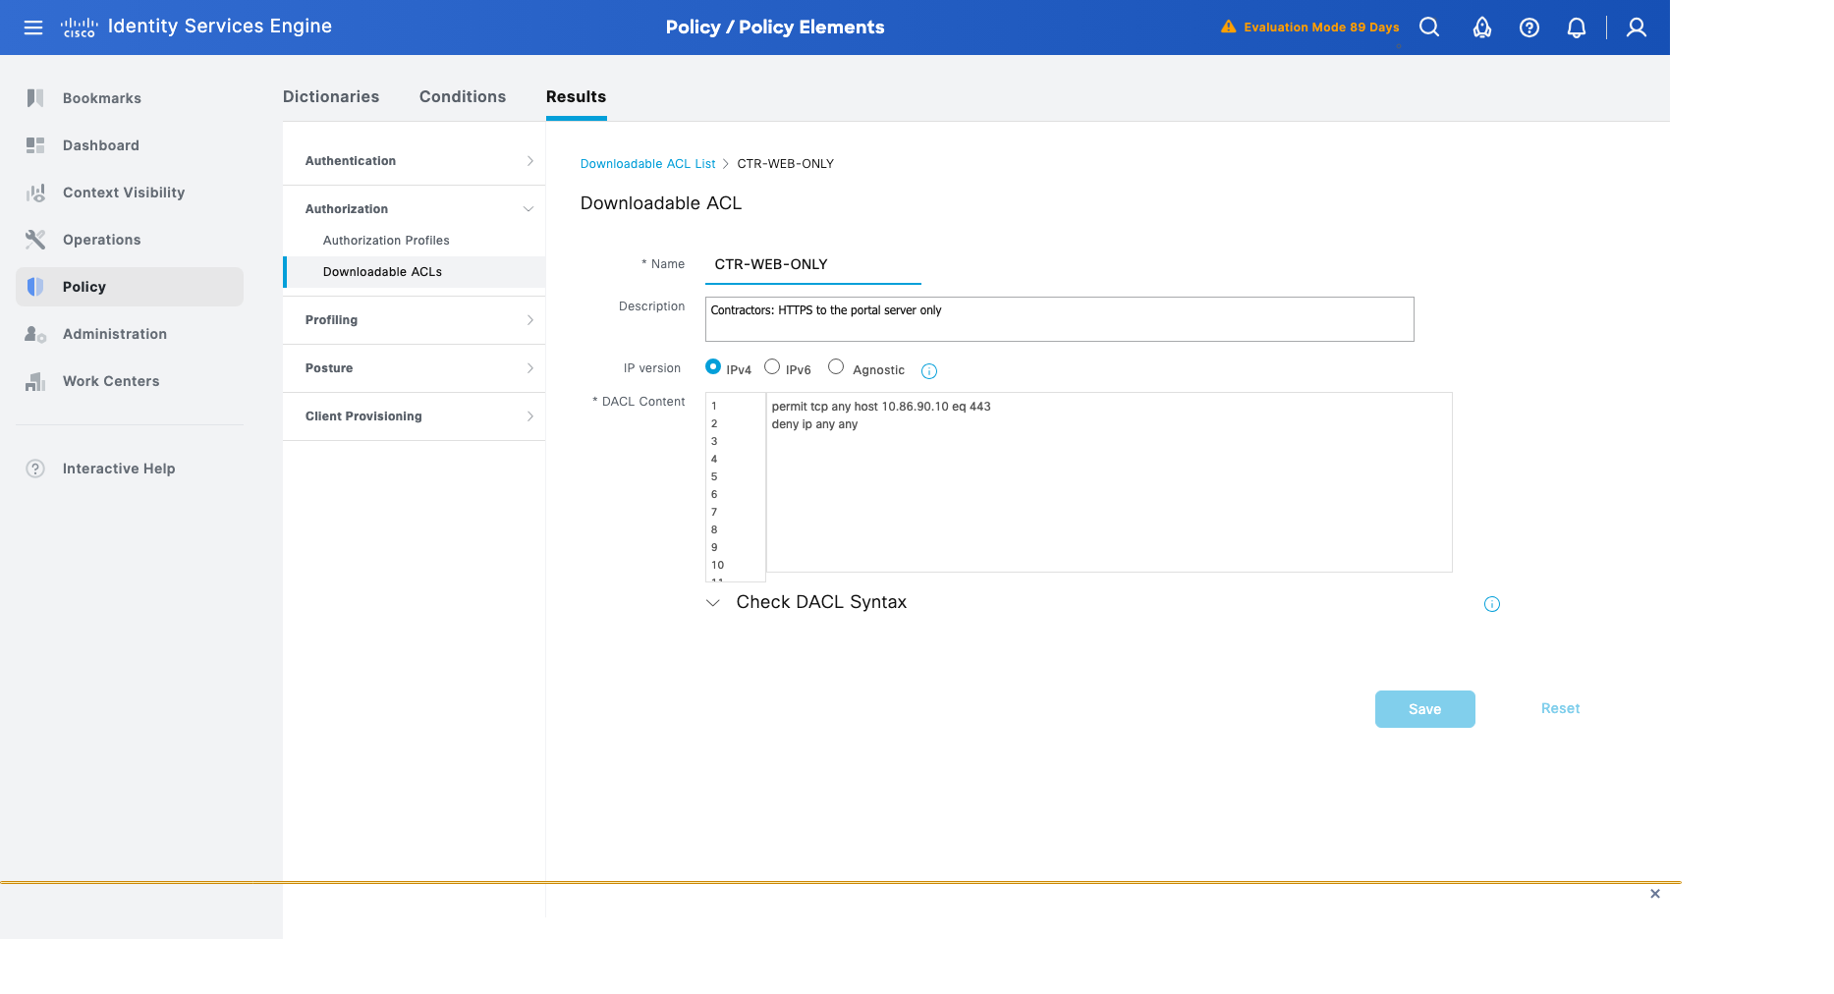Click the Cisco logo icon

[x=80, y=28]
